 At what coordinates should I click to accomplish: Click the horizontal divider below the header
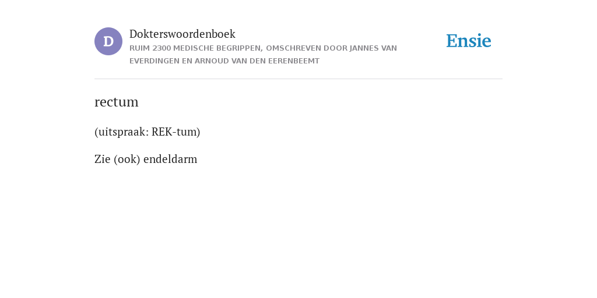(x=298, y=79)
